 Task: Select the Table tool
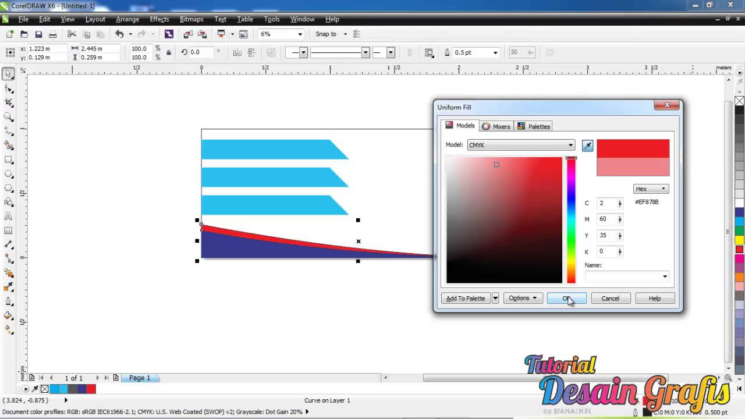tap(9, 230)
